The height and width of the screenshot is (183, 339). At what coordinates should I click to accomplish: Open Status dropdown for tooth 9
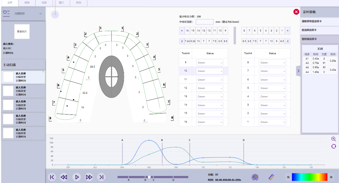[210, 63]
